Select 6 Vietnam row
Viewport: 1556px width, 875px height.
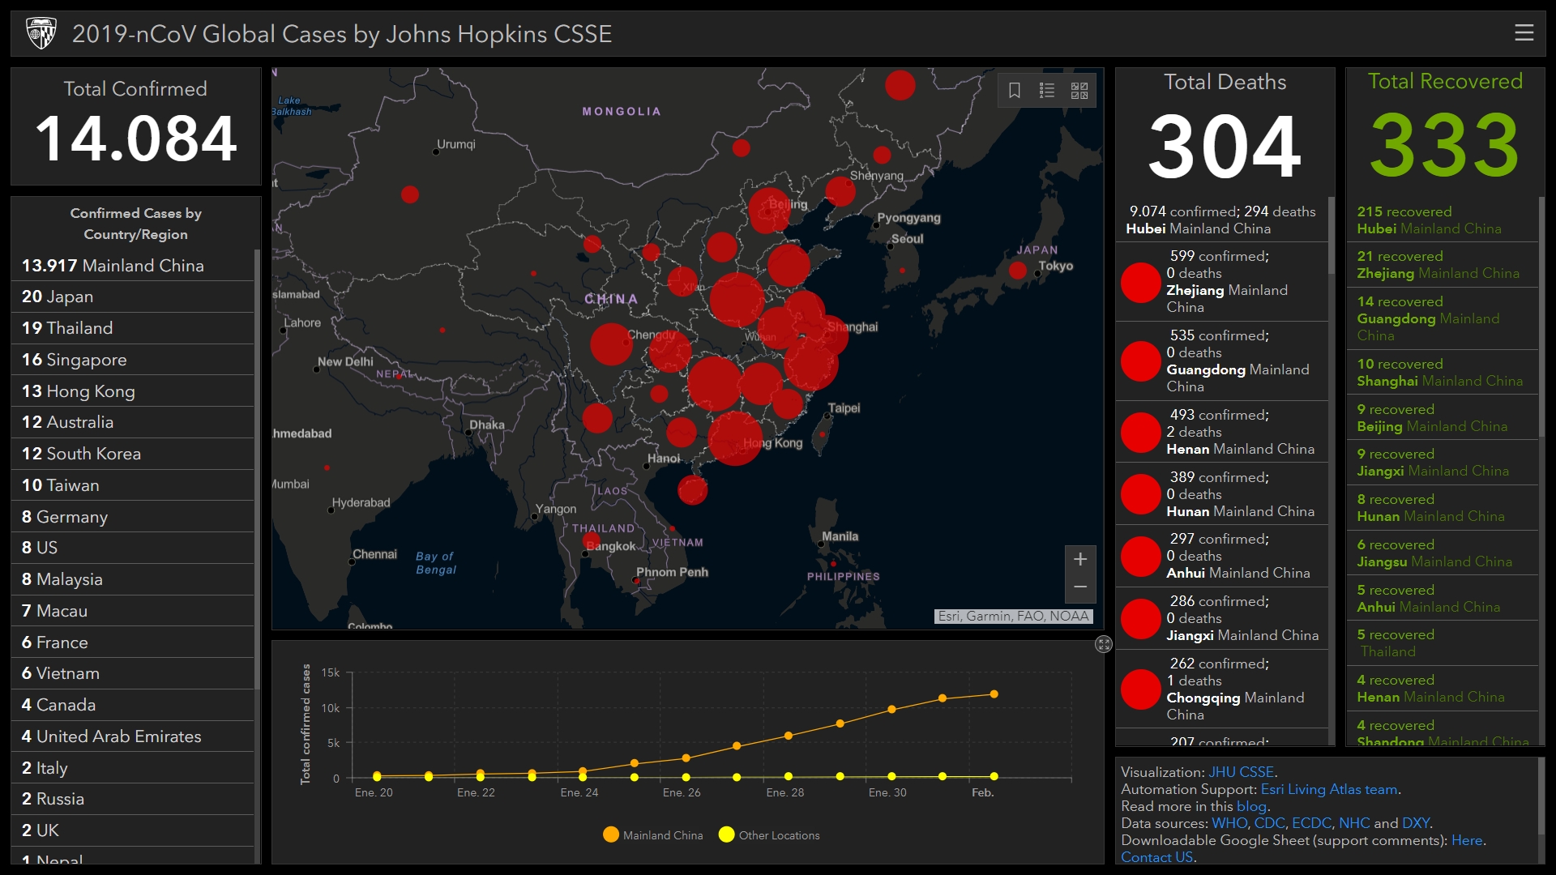click(x=132, y=673)
